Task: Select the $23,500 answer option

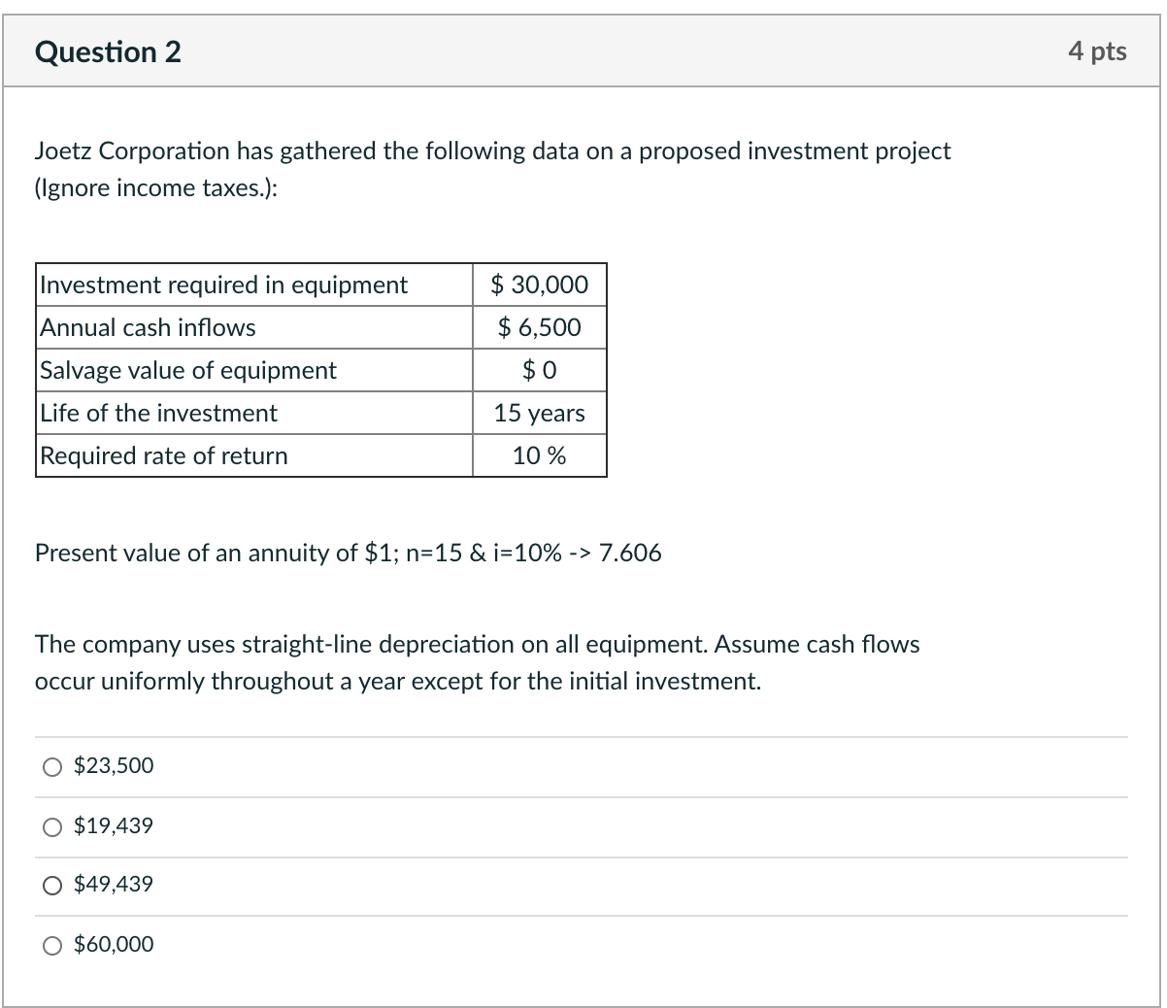Action: coord(51,766)
